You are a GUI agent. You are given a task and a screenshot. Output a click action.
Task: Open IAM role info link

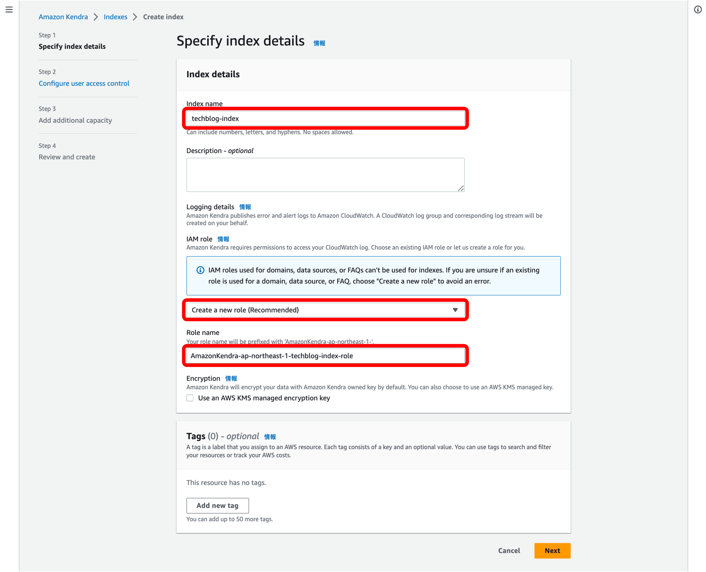(223, 239)
